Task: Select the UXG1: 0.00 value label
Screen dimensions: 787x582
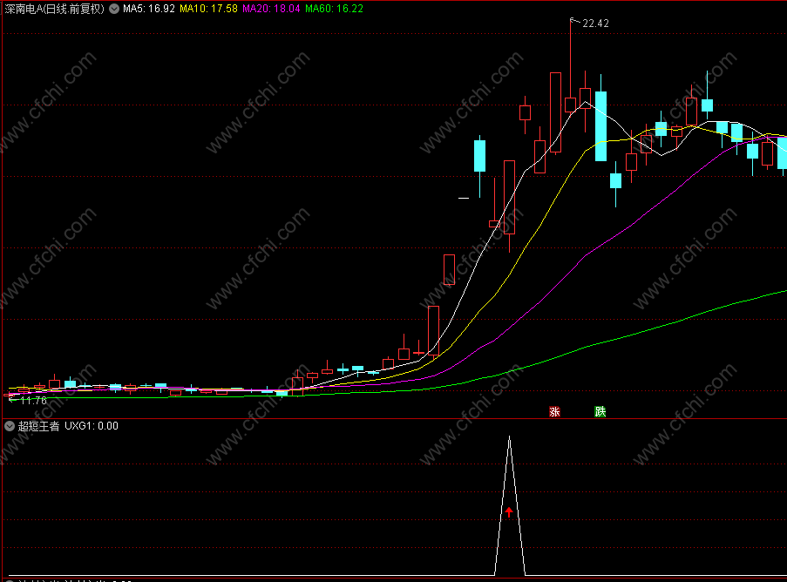Action: [92, 426]
